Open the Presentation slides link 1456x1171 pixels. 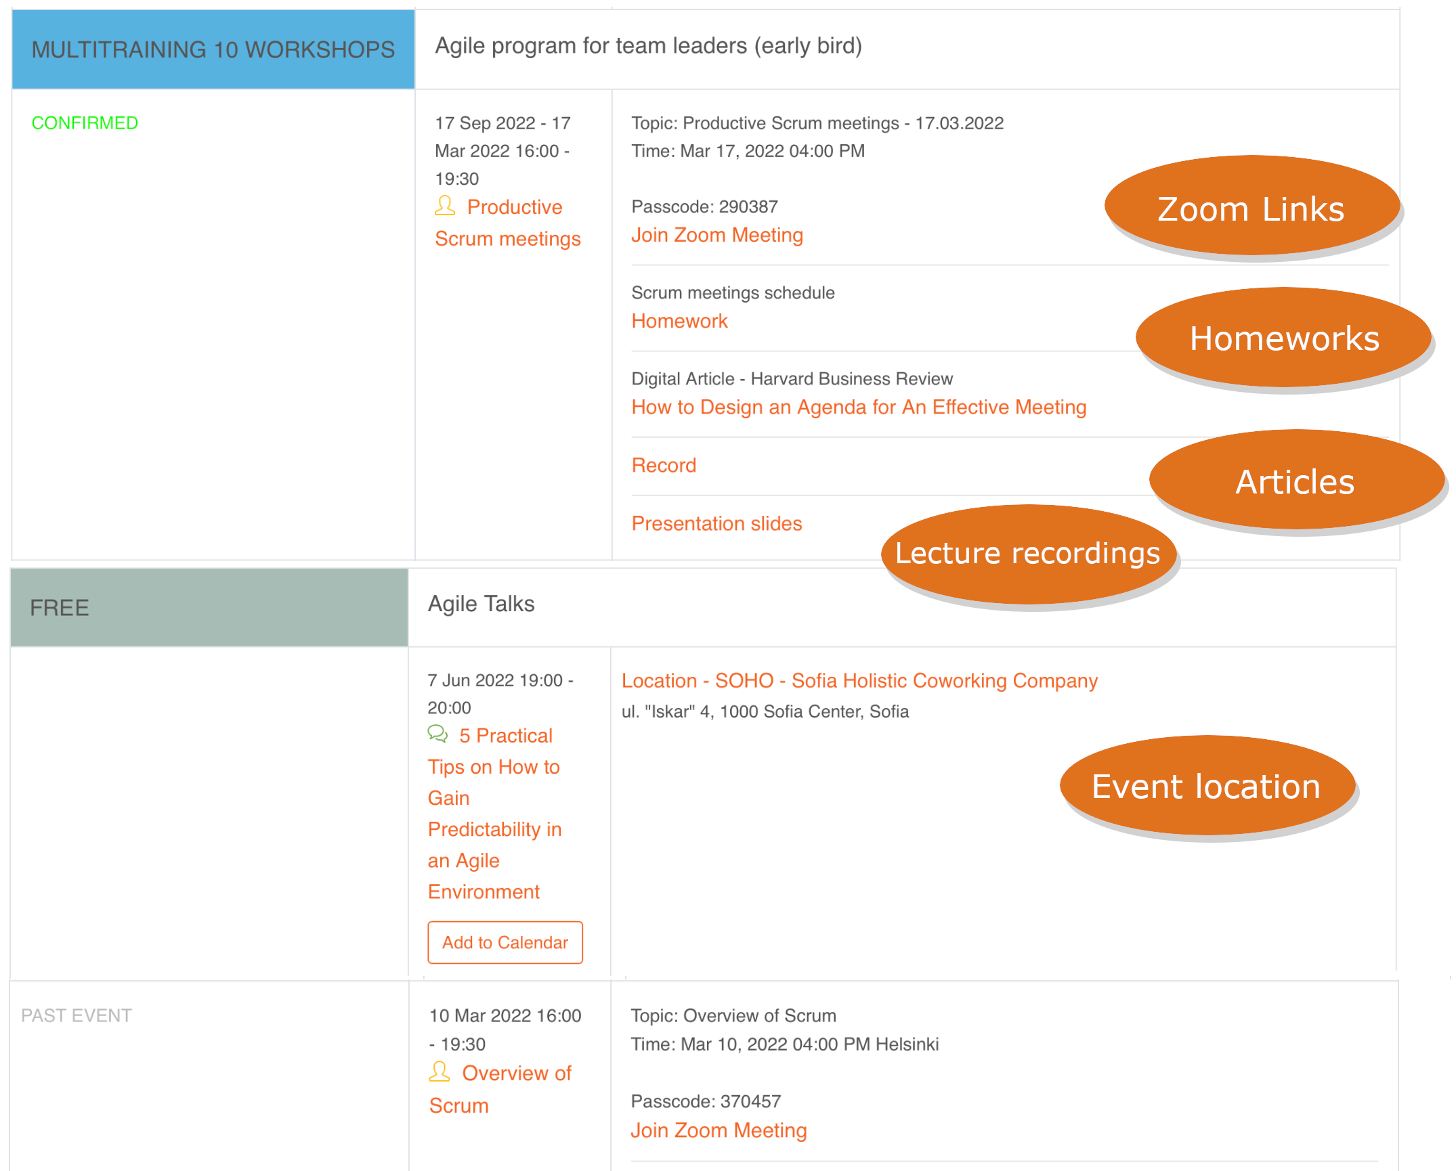[x=716, y=523]
